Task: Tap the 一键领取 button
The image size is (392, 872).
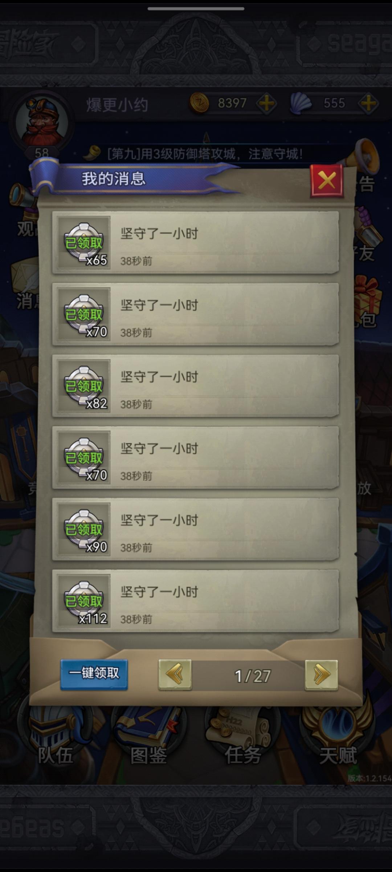Action: [94, 674]
